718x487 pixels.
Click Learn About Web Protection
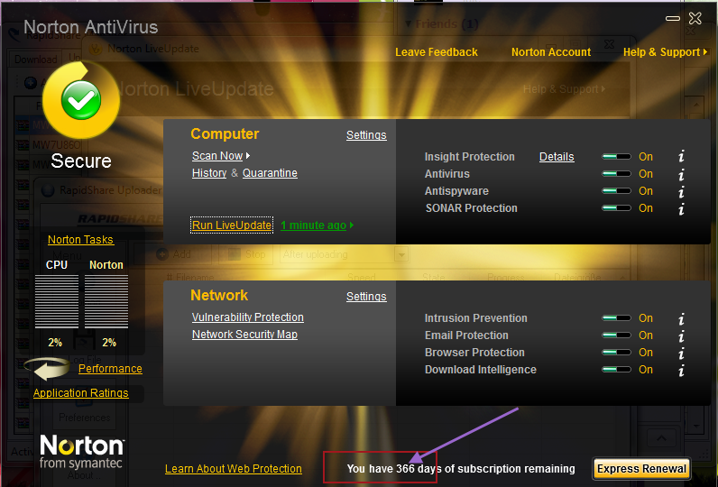[x=234, y=469]
